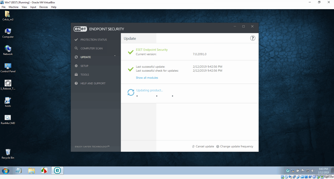The height and width of the screenshot is (179, 334).
Task: Click Show all modules link
Action: click(147, 78)
